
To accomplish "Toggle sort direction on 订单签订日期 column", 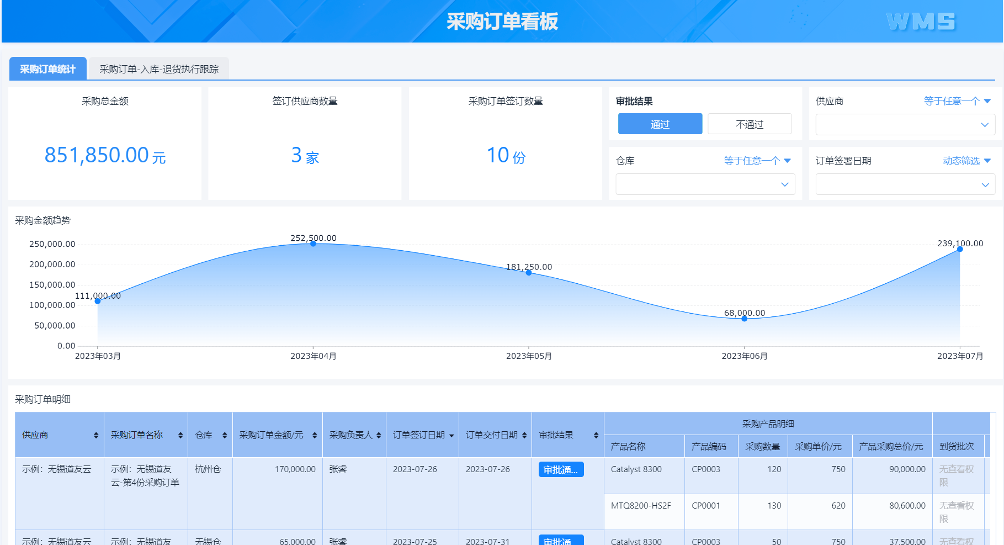I will click(453, 435).
